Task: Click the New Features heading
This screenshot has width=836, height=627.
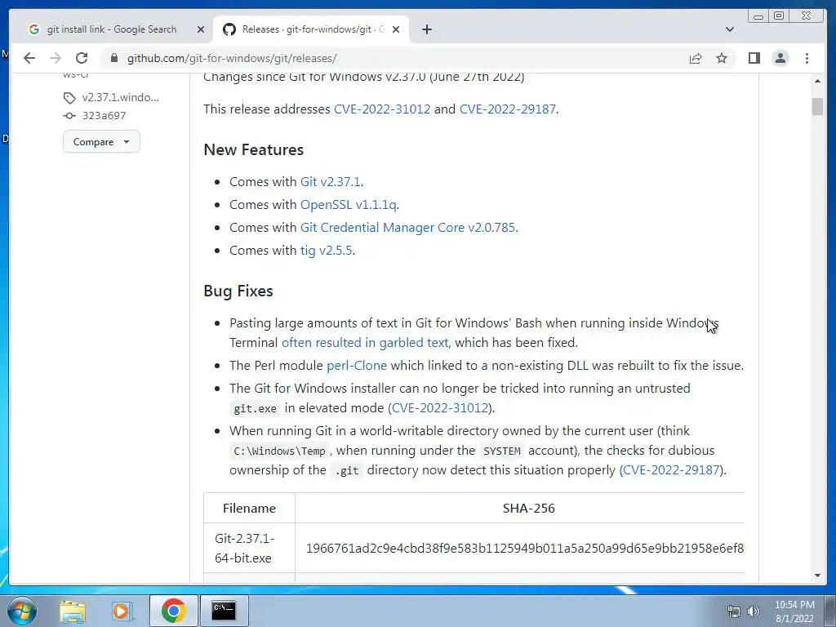Action: 253,150
